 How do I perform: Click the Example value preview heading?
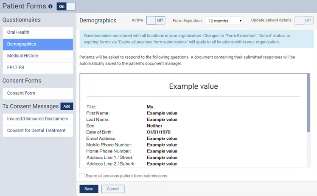coord(194,86)
